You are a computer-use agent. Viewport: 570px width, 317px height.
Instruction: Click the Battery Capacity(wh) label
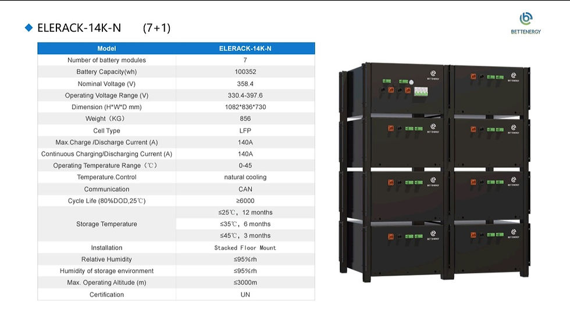(106, 72)
